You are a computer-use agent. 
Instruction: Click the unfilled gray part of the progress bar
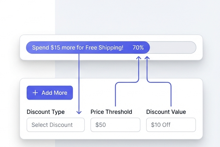tap(173, 48)
